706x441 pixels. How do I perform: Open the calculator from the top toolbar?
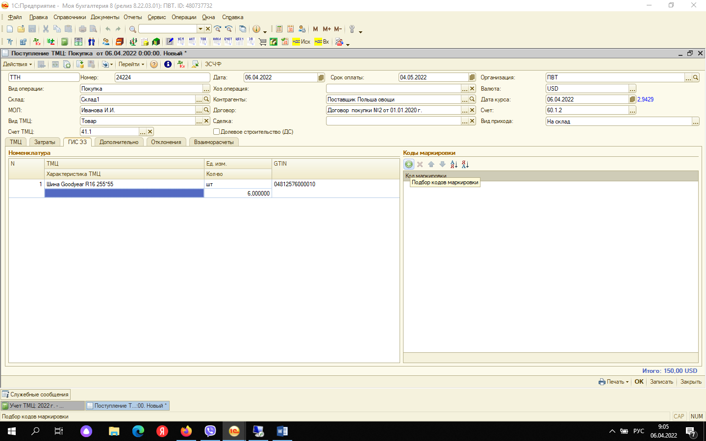tap(279, 29)
